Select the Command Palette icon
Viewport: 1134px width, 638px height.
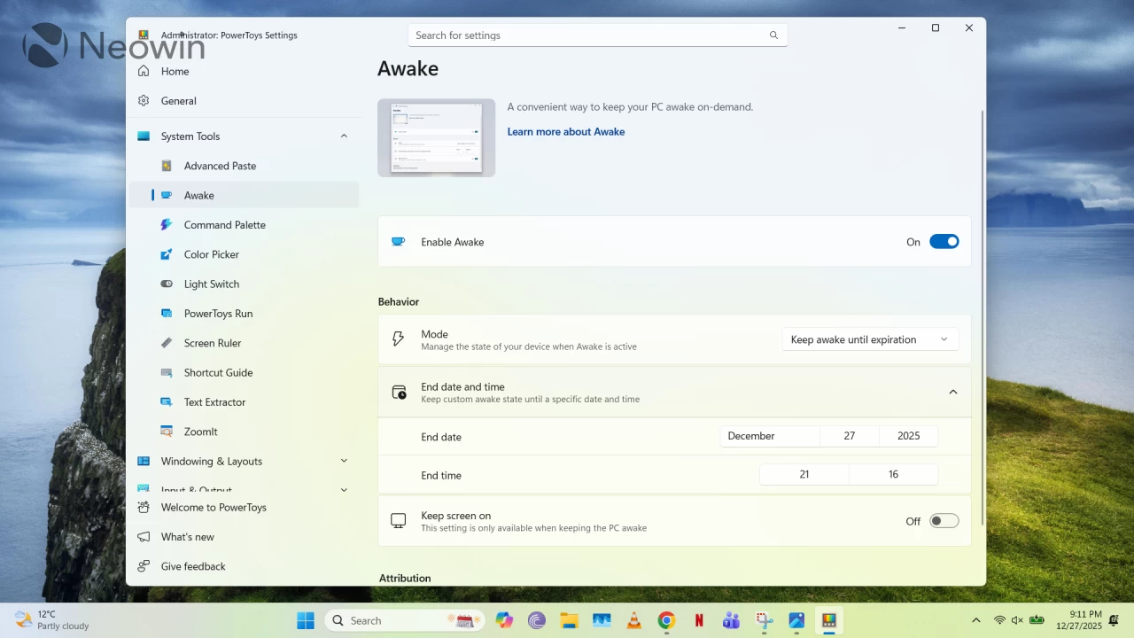click(x=167, y=225)
